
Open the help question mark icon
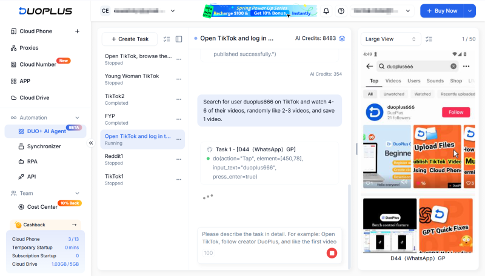[x=341, y=11]
